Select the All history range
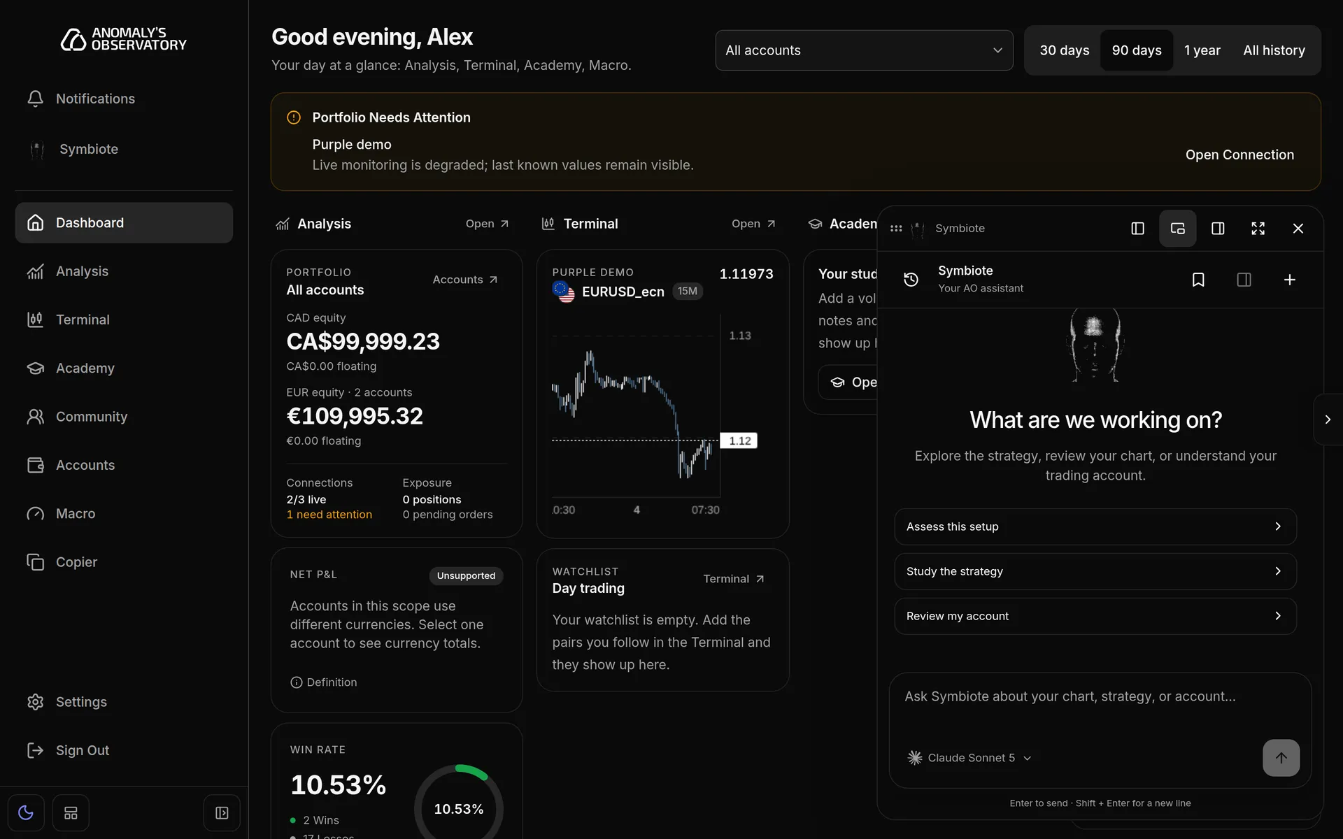Image resolution: width=1343 pixels, height=839 pixels. [1274, 50]
